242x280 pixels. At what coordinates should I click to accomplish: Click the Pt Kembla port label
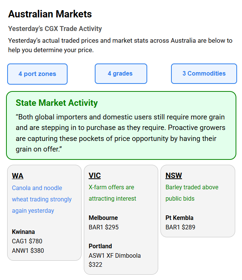pos(179,218)
